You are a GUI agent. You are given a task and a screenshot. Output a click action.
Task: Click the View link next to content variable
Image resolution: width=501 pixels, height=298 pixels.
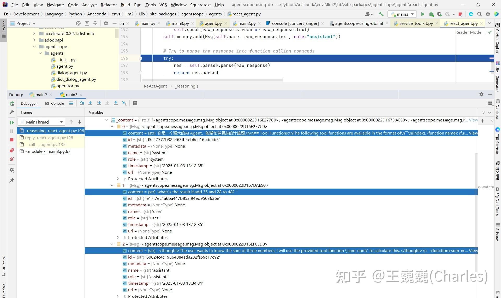pos(473,133)
